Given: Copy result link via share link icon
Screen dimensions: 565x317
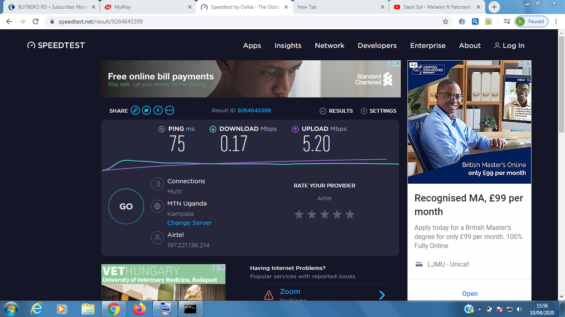Looking at the screenshot, I should (x=135, y=110).
